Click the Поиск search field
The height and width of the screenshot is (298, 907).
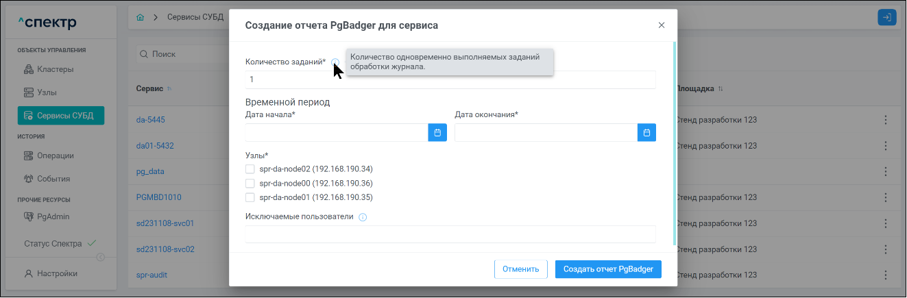click(182, 54)
